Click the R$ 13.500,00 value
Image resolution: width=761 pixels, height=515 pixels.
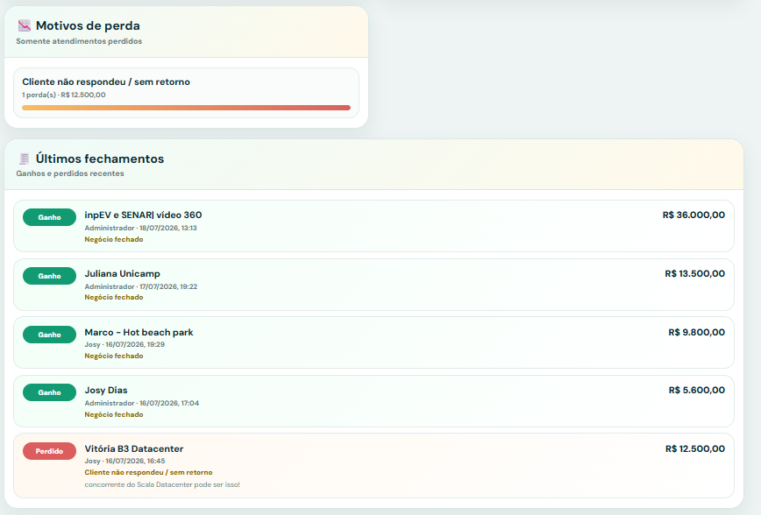click(x=695, y=273)
